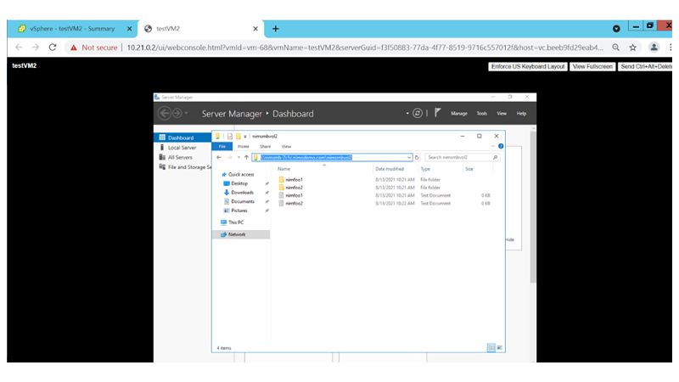Select Network in navigation pane
Screen dimensions: 679x382
[x=241, y=234]
